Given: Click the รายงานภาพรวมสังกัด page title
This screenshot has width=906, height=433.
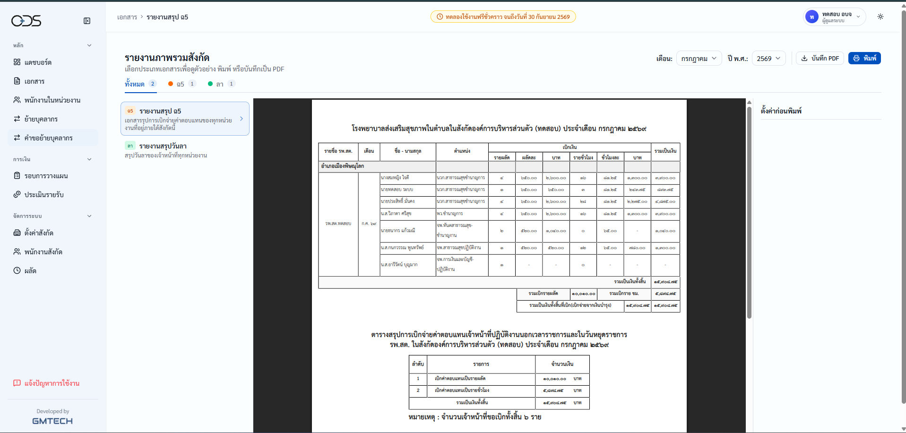Looking at the screenshot, I should (x=167, y=58).
